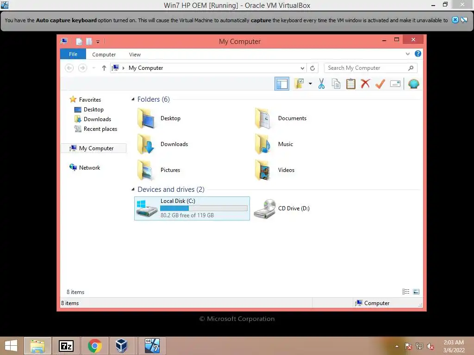
Task: Click the orange checkmark Properties icon
Action: tap(380, 84)
